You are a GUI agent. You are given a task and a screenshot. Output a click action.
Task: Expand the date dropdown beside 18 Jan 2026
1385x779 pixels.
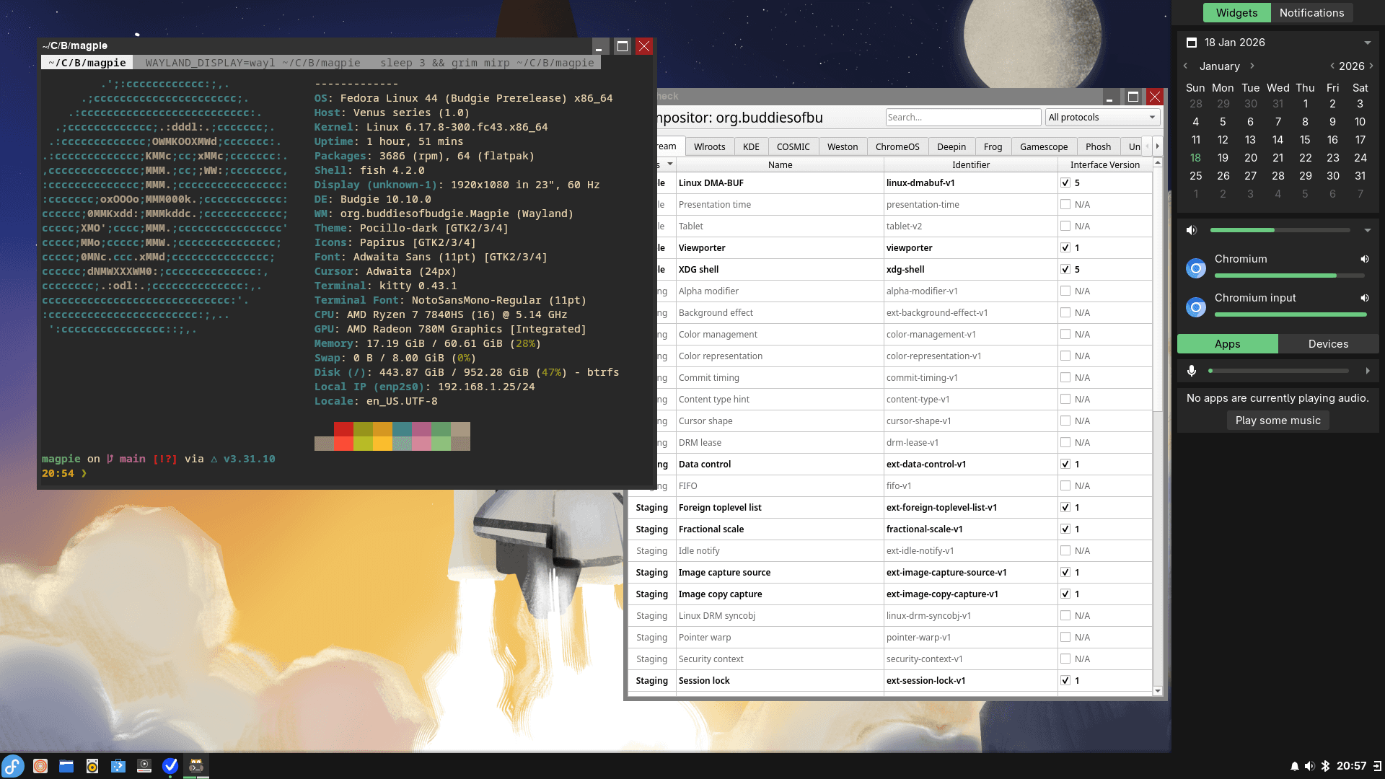point(1367,43)
